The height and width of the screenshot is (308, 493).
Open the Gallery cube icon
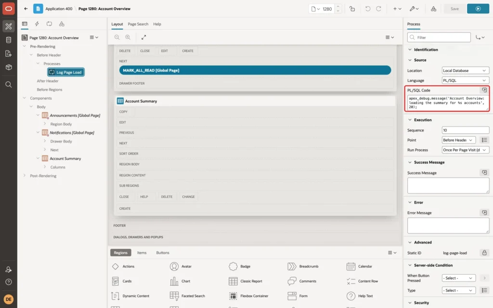point(9,67)
